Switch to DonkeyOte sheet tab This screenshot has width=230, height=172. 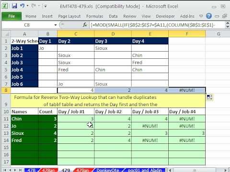pos(108,170)
